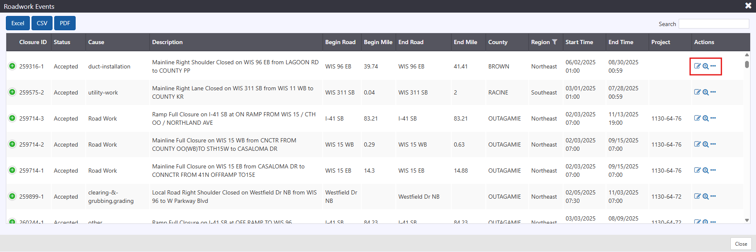Zoom to closure 259714-1 location
Image resolution: width=756 pixels, height=252 pixels.
point(706,171)
